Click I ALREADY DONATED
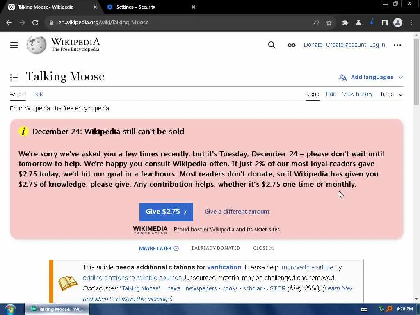420x315 pixels. click(216, 248)
